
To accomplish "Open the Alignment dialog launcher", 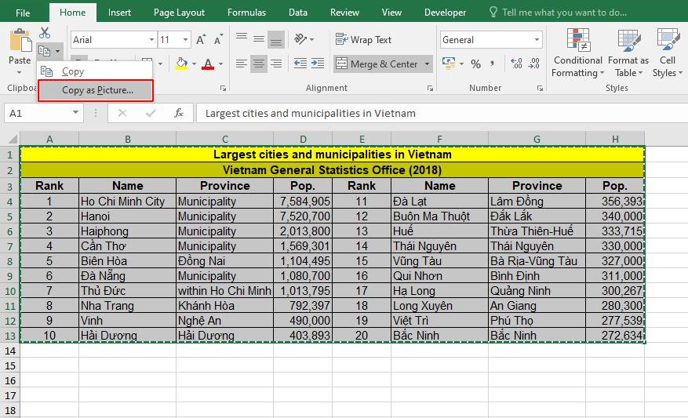I will pyautogui.click(x=430, y=89).
